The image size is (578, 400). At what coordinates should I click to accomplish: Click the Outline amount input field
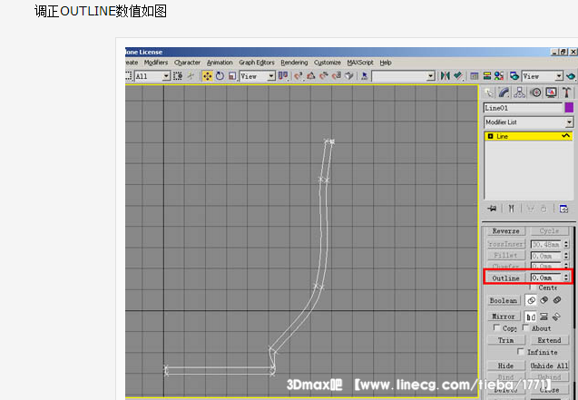pyautogui.click(x=546, y=278)
